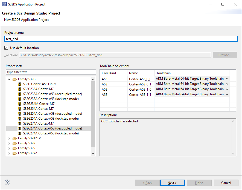Click the folder icon of Family S32K2TV

14,138
